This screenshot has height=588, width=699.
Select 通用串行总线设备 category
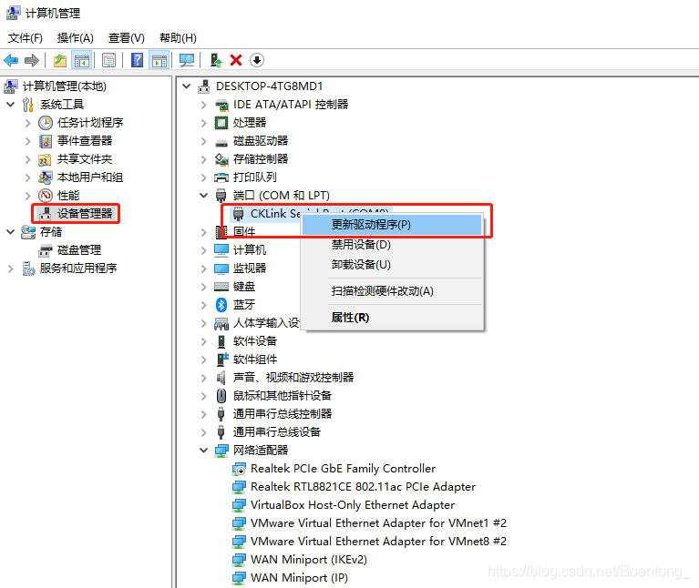click(x=276, y=432)
